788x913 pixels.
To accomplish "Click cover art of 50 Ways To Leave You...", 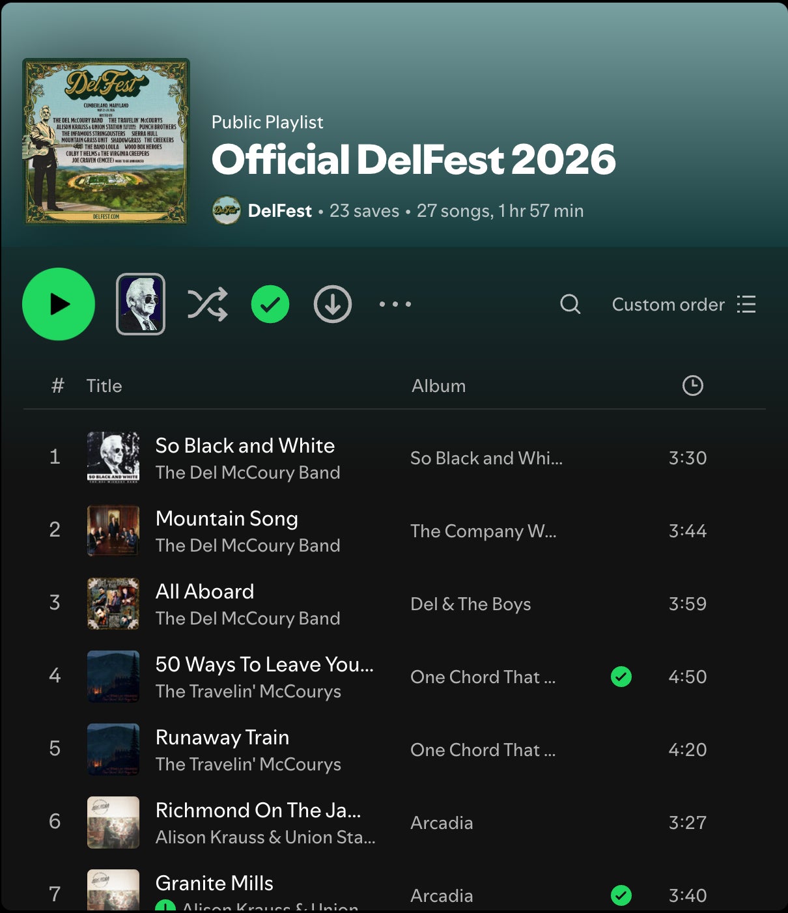I will 113,677.
